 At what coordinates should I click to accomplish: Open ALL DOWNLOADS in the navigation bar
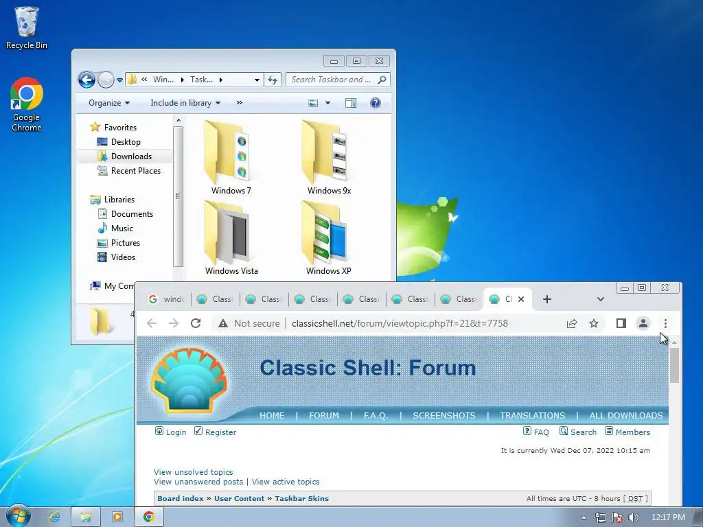626,415
